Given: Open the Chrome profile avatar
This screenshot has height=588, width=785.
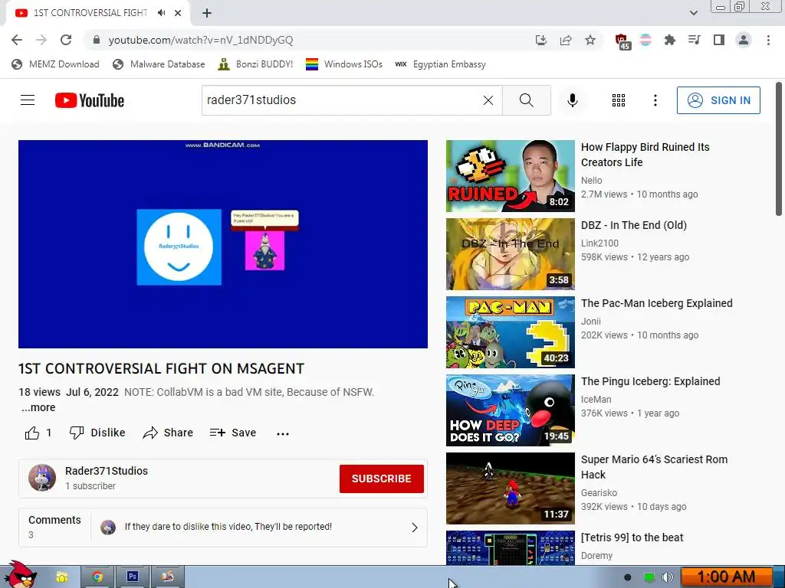Looking at the screenshot, I should [x=744, y=40].
